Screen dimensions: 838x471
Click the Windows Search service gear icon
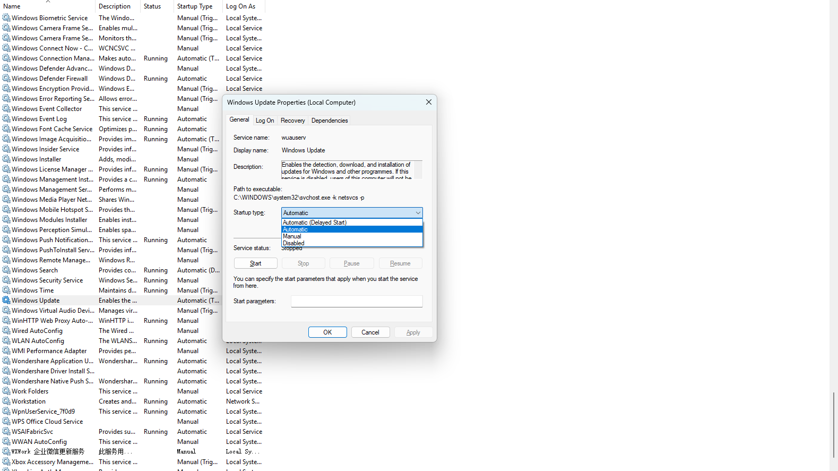coord(6,270)
